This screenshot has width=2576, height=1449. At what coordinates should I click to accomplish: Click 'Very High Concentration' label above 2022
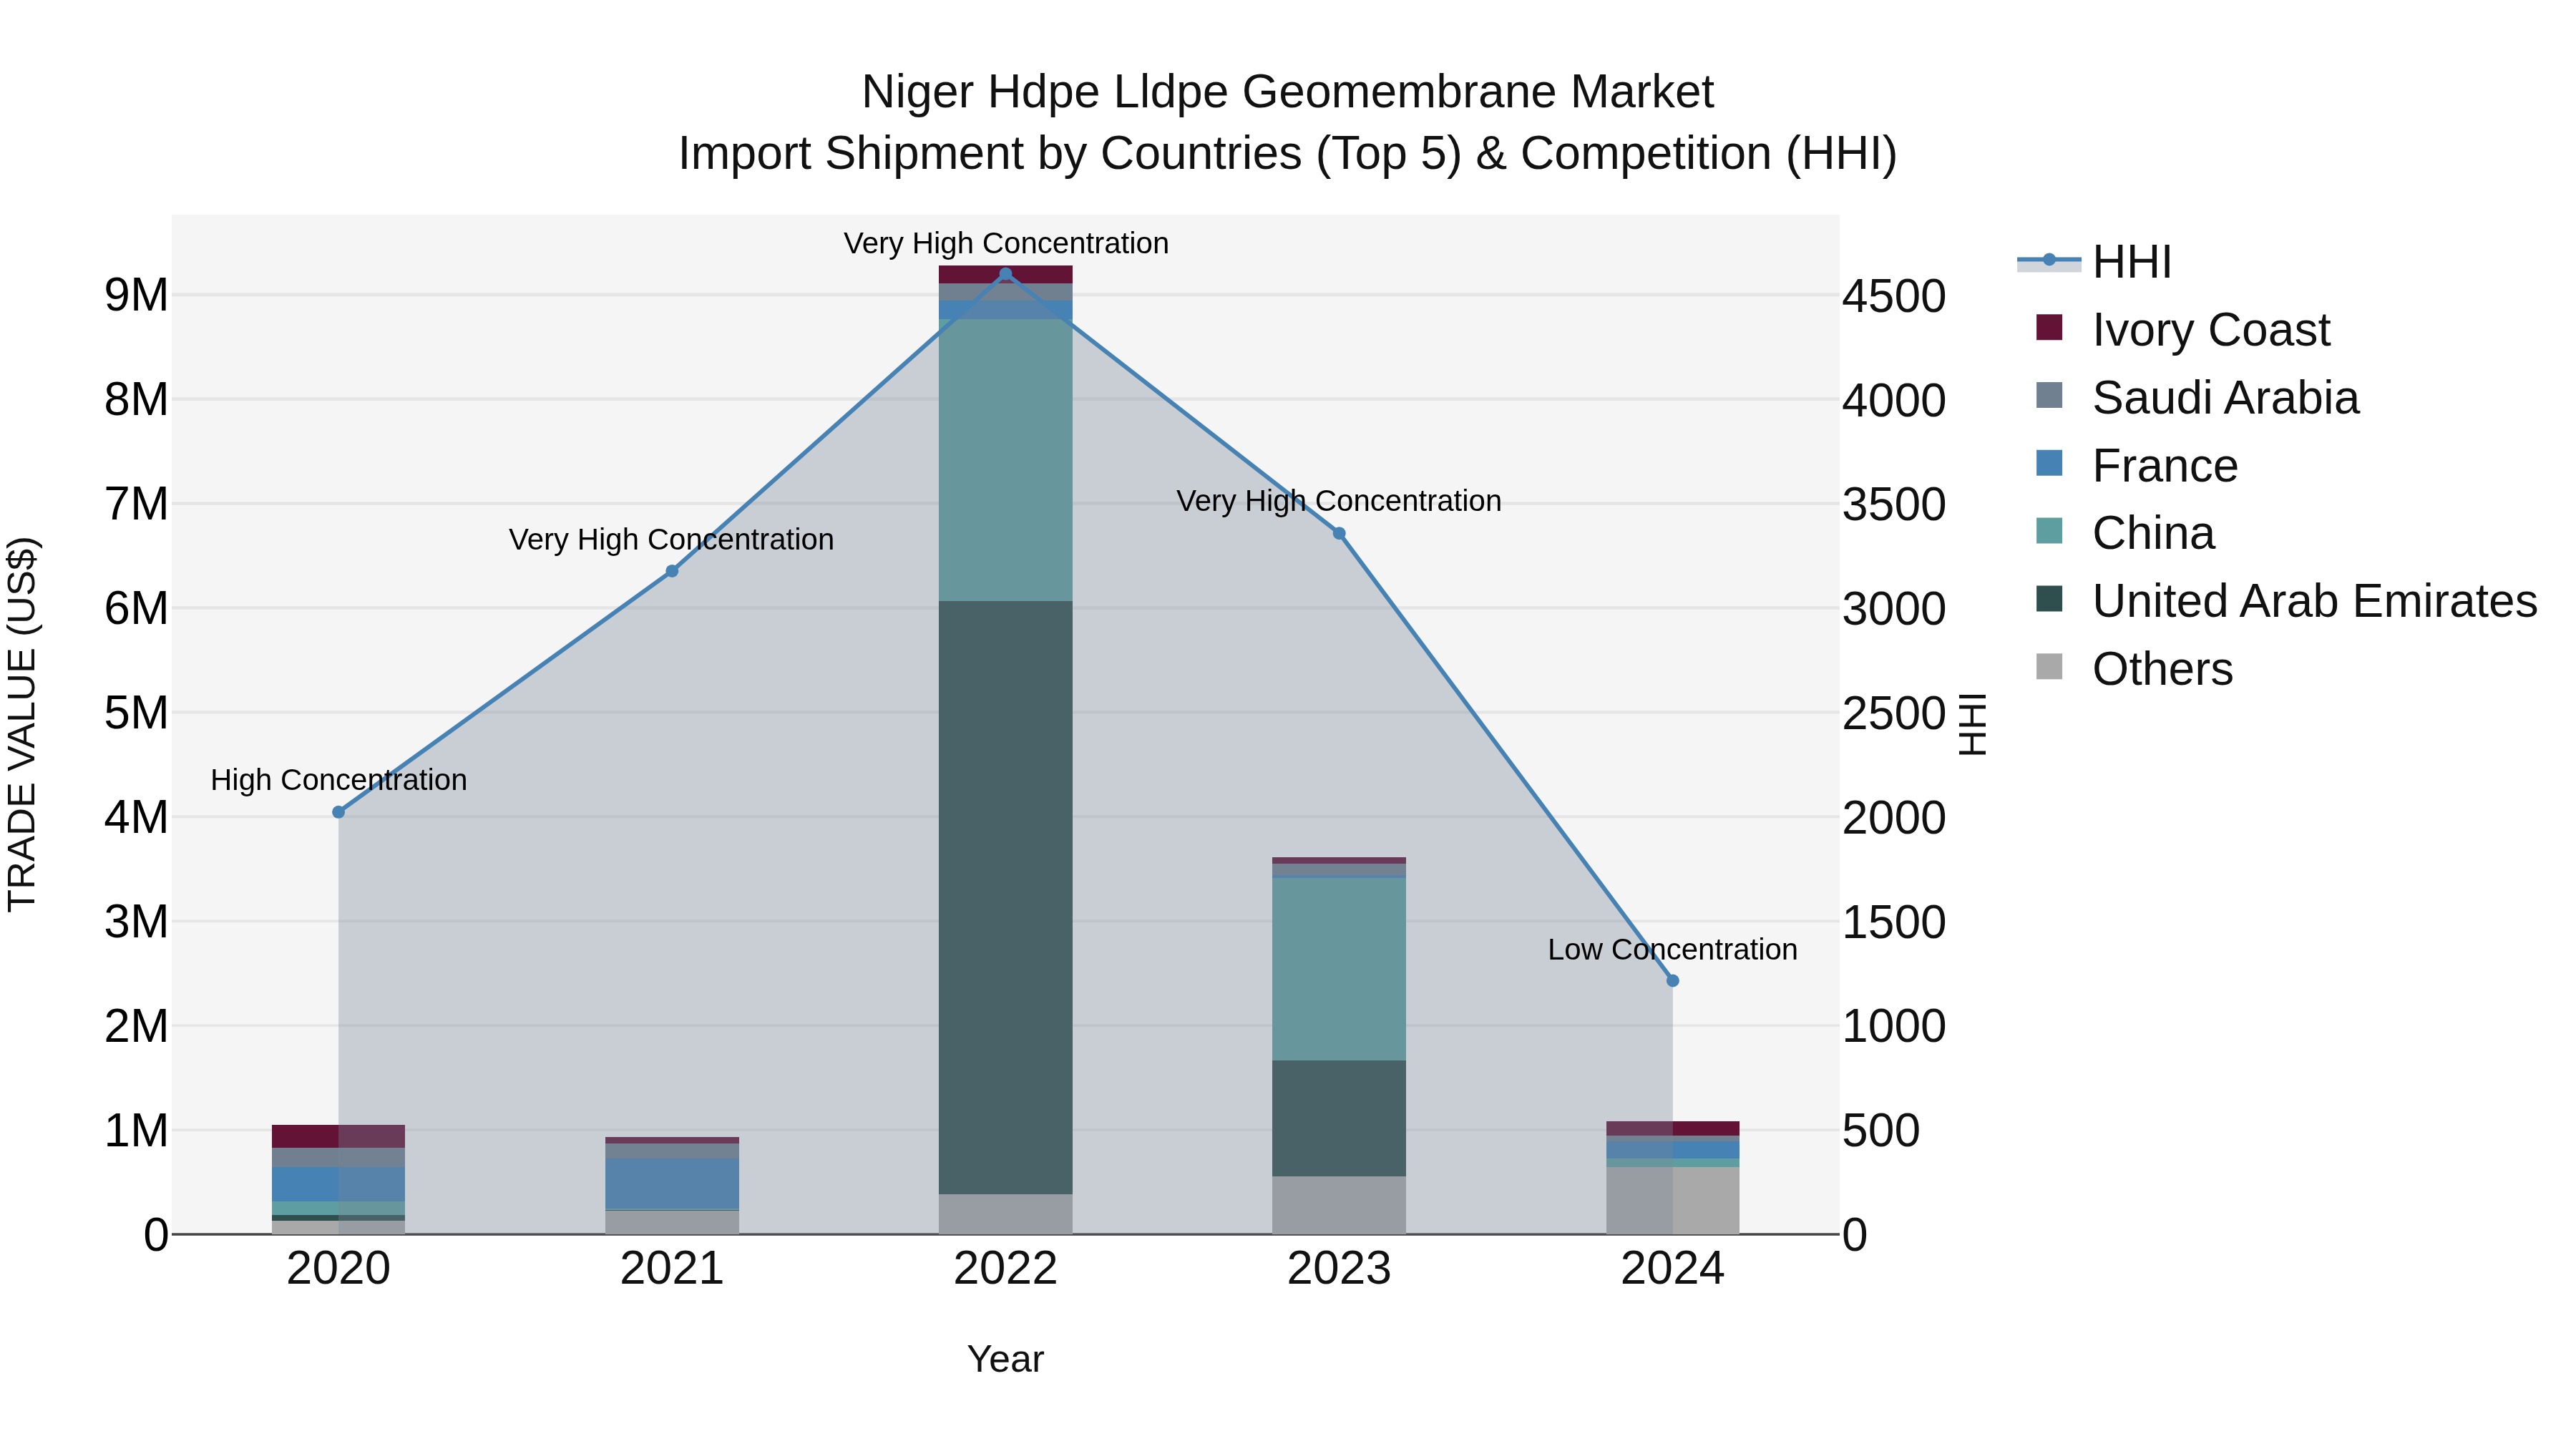pyautogui.click(x=1006, y=243)
